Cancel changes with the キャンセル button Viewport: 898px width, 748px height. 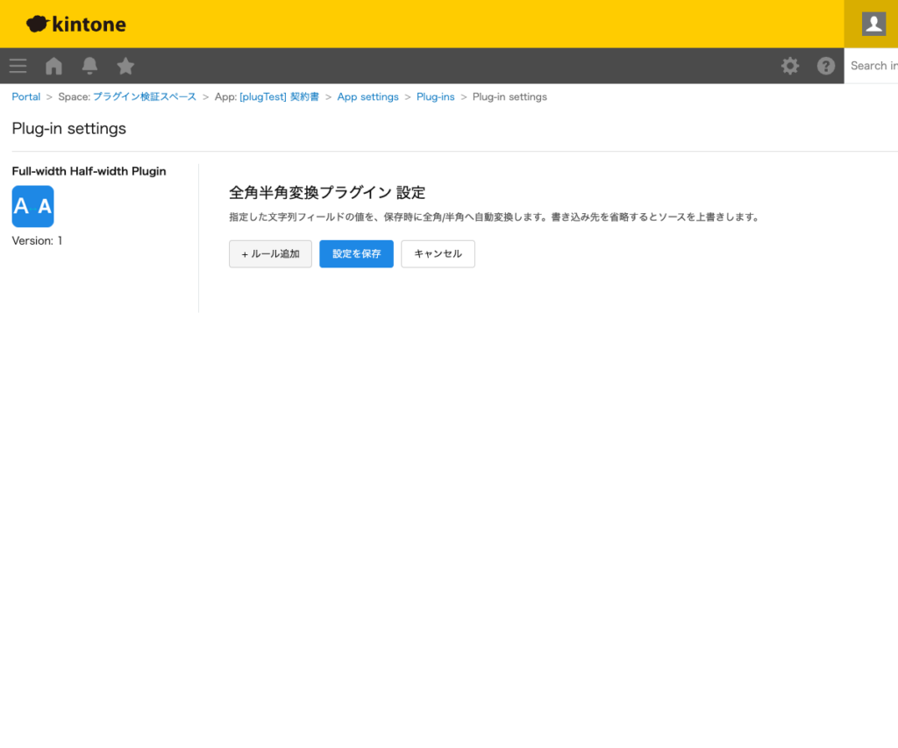coord(438,253)
